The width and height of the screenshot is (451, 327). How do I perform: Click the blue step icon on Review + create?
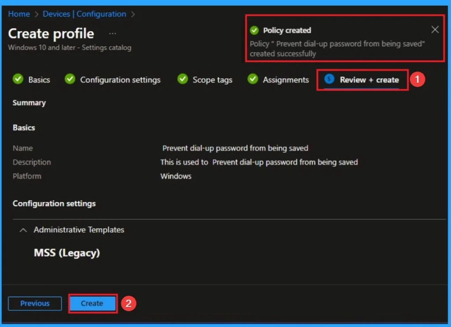click(x=329, y=80)
